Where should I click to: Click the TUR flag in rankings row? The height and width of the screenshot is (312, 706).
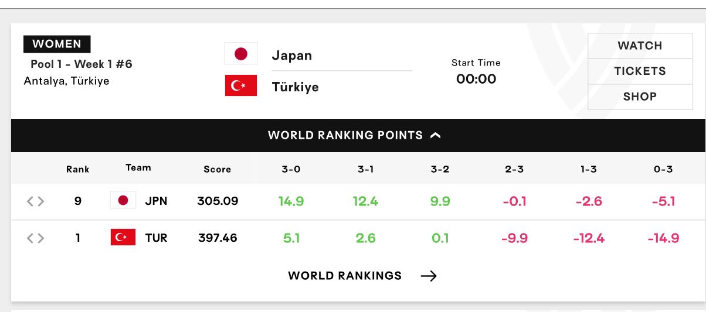[x=123, y=237]
